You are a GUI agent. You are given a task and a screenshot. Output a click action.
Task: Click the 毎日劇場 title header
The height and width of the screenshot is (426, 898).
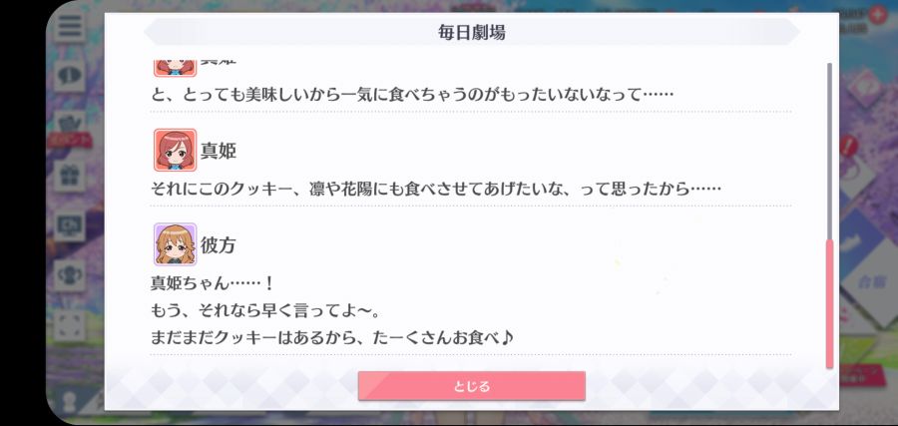[x=471, y=32]
